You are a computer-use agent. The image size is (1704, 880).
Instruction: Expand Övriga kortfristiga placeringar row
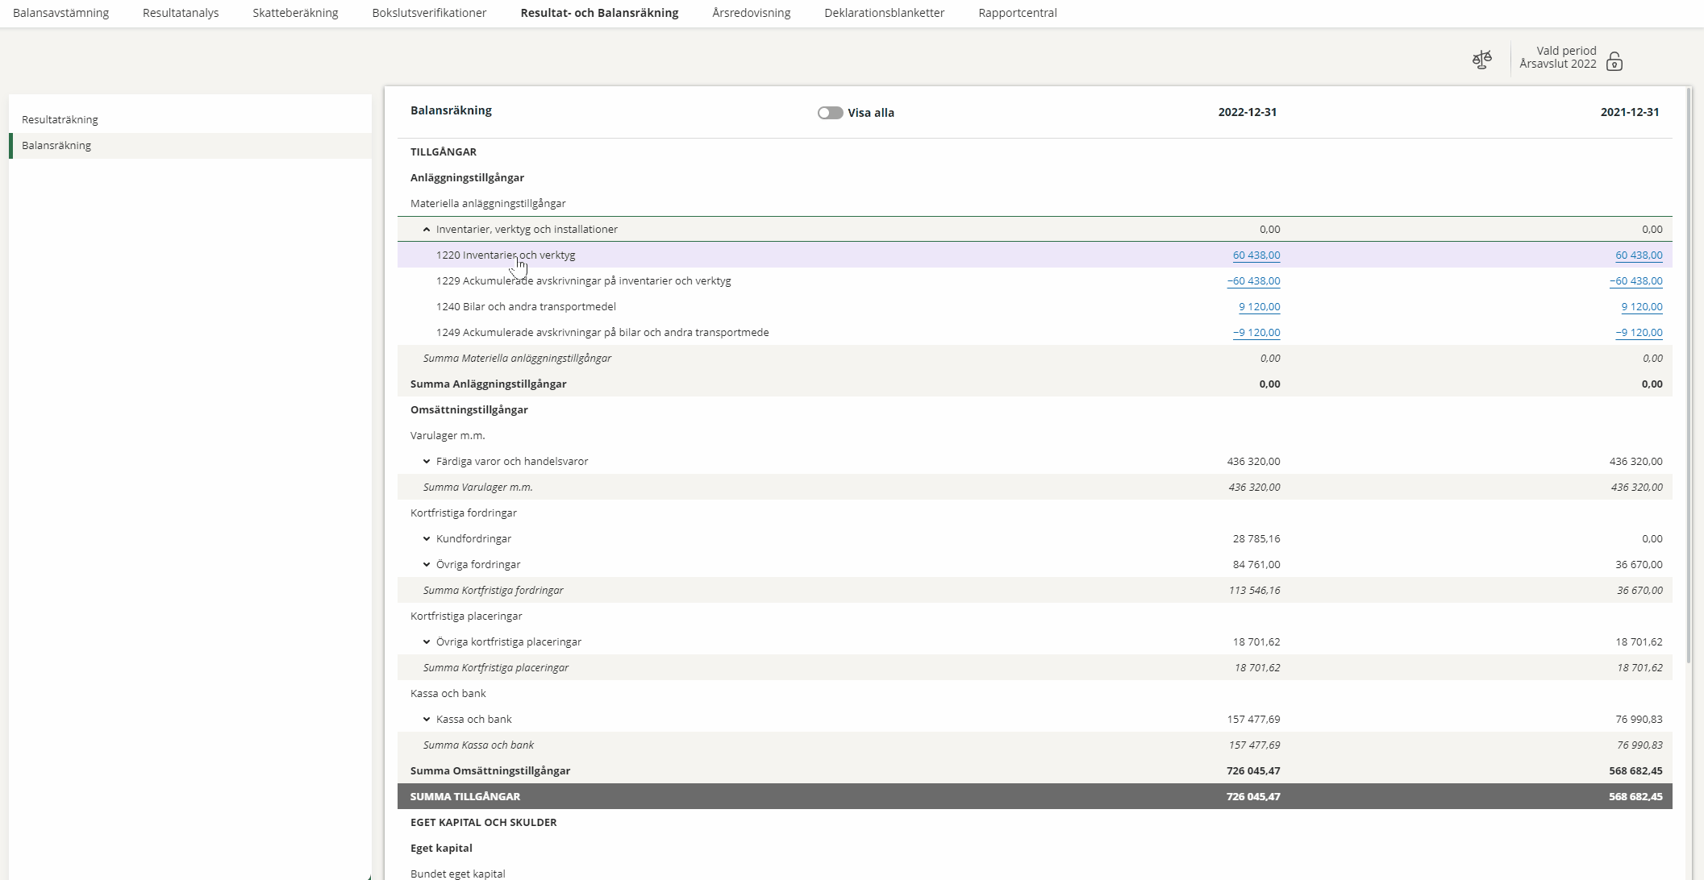(427, 642)
